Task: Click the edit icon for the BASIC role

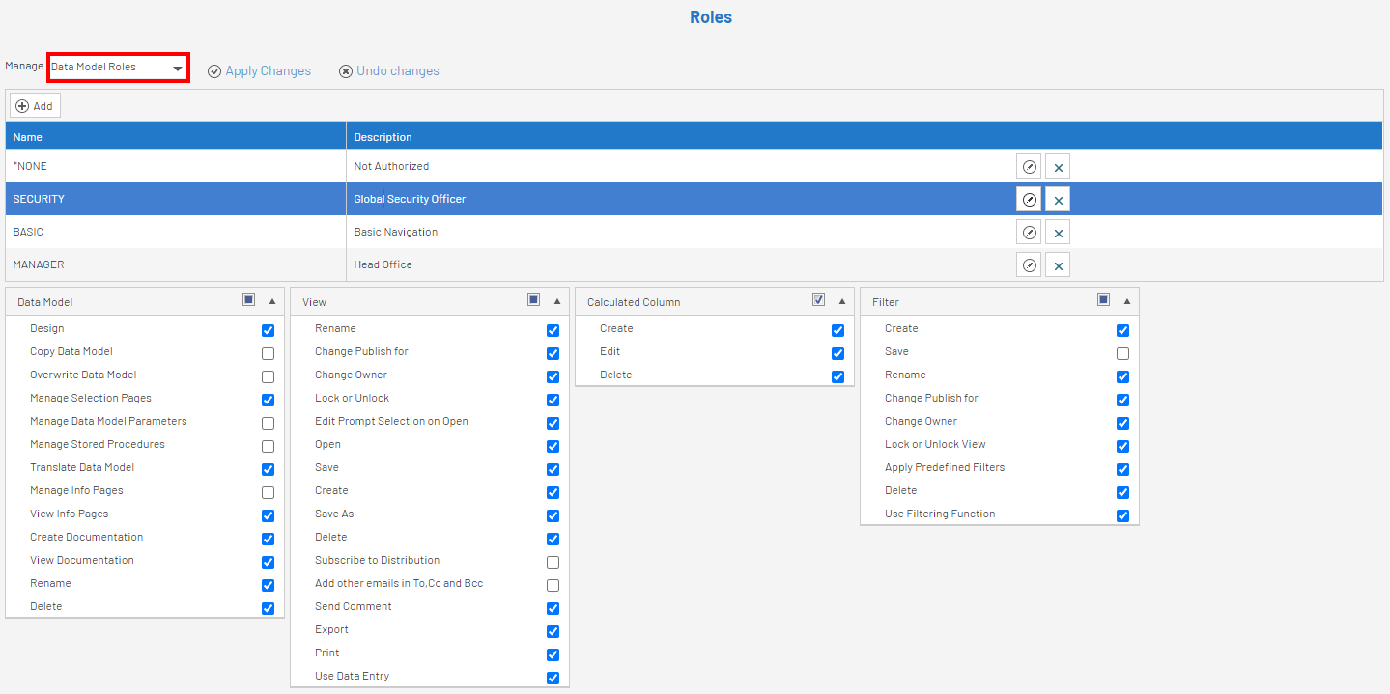Action: point(1029,233)
